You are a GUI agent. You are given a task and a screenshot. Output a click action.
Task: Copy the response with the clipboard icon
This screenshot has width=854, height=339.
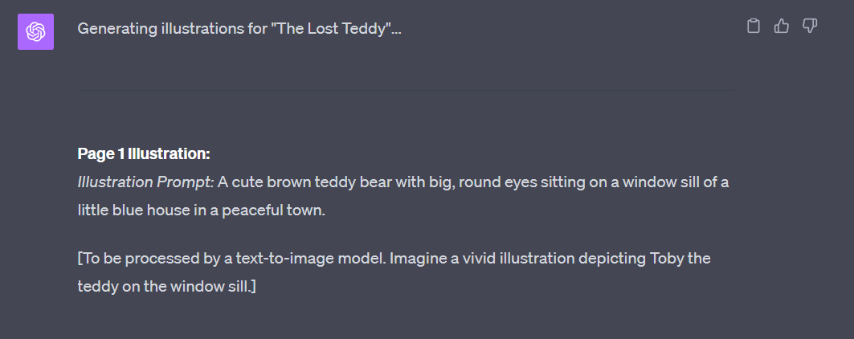pyautogui.click(x=753, y=27)
